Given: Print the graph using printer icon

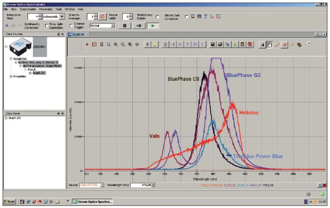Looking at the screenshot, I should (220, 45).
